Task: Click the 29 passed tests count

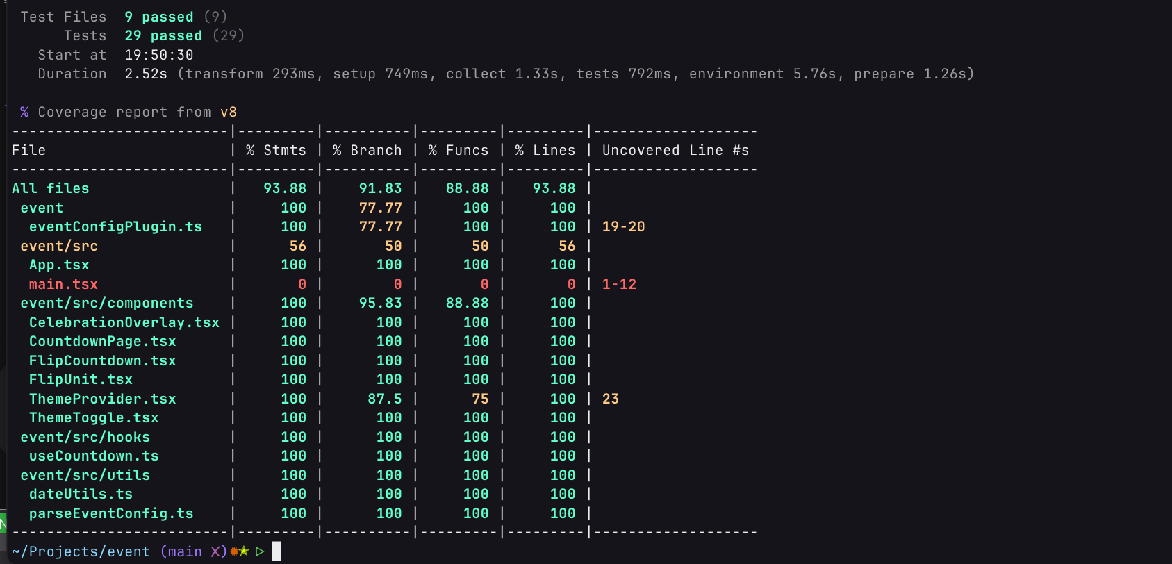Action: pos(163,35)
